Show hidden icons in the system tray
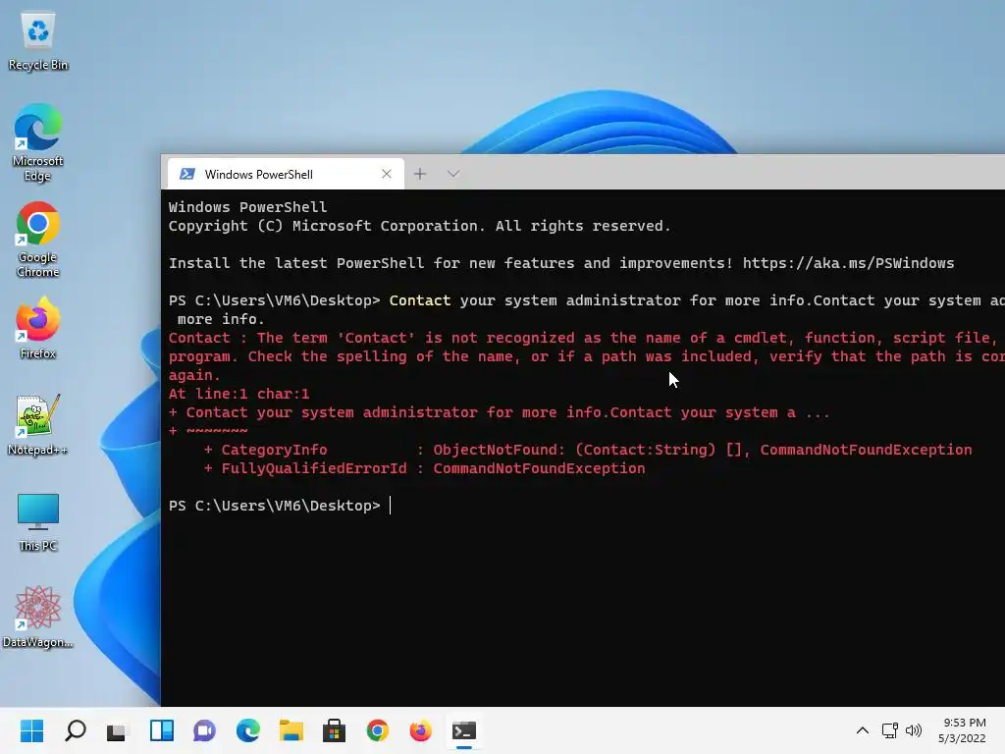This screenshot has height=754, width=1005. click(863, 730)
